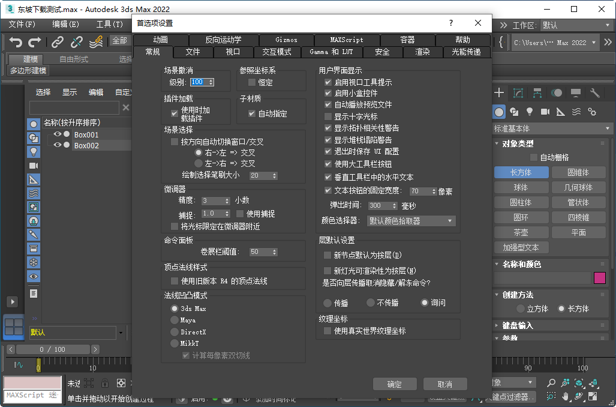Open the Lights creation category (bulb icon)
616x407 pixels.
(x=530, y=112)
